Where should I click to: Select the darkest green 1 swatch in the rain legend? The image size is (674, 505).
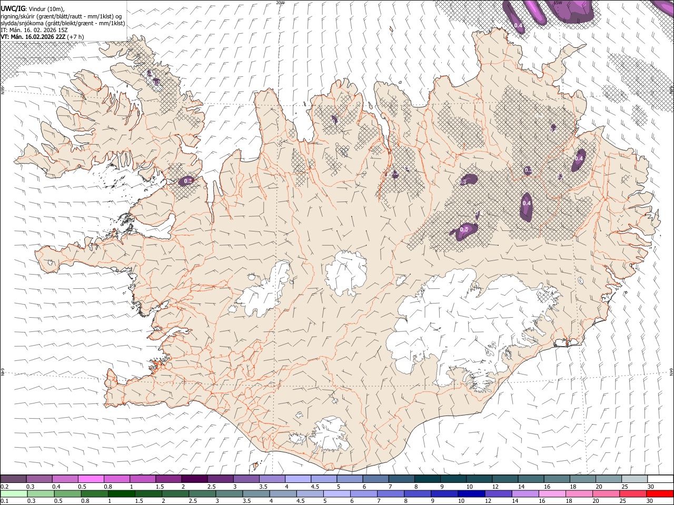click(x=121, y=493)
